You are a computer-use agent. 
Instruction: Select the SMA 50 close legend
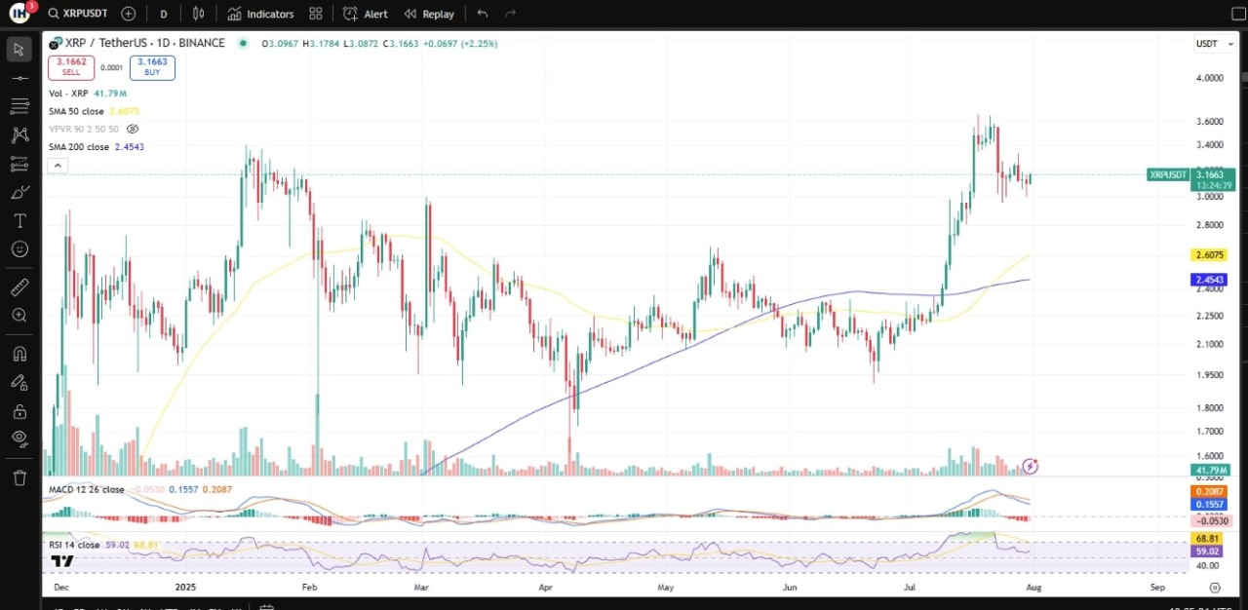pyautogui.click(x=76, y=111)
